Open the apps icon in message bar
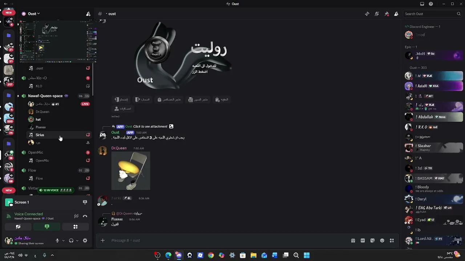 392,240
